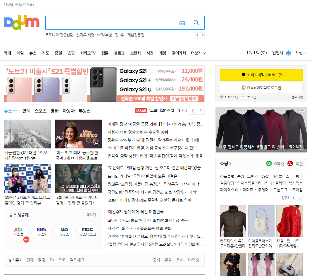Click 카카오 QR코드 로그인 link
This screenshot has height=276, width=311.
pos(238,97)
